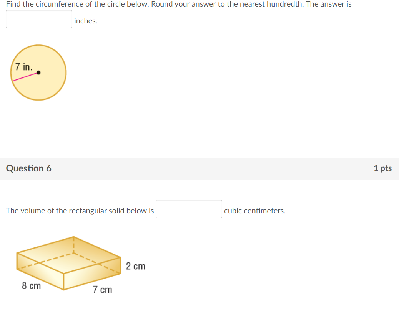Image resolution: width=399 pixels, height=323 pixels.
Task: Click the volume question sentence text
Action: tap(79, 210)
